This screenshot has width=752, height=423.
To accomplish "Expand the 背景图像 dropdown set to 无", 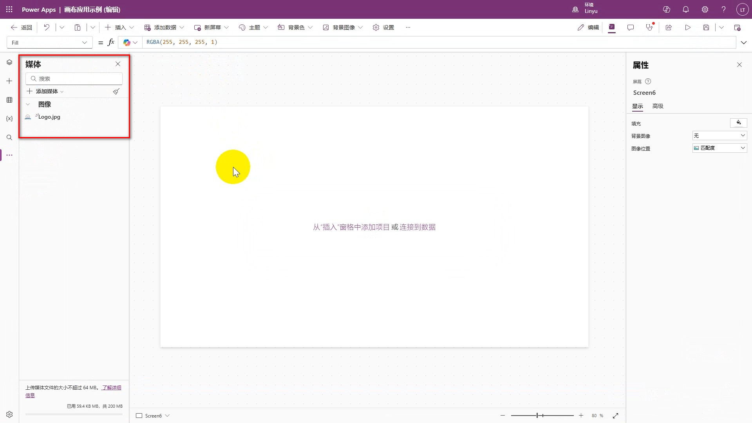I will click(x=719, y=136).
